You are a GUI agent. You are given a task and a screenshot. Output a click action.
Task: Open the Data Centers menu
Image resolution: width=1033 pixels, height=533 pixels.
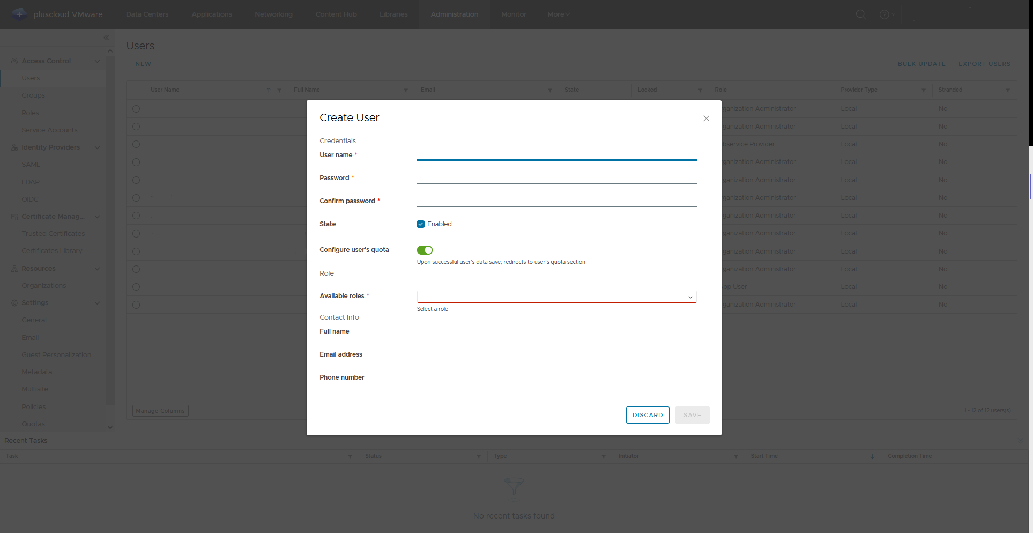tap(147, 14)
